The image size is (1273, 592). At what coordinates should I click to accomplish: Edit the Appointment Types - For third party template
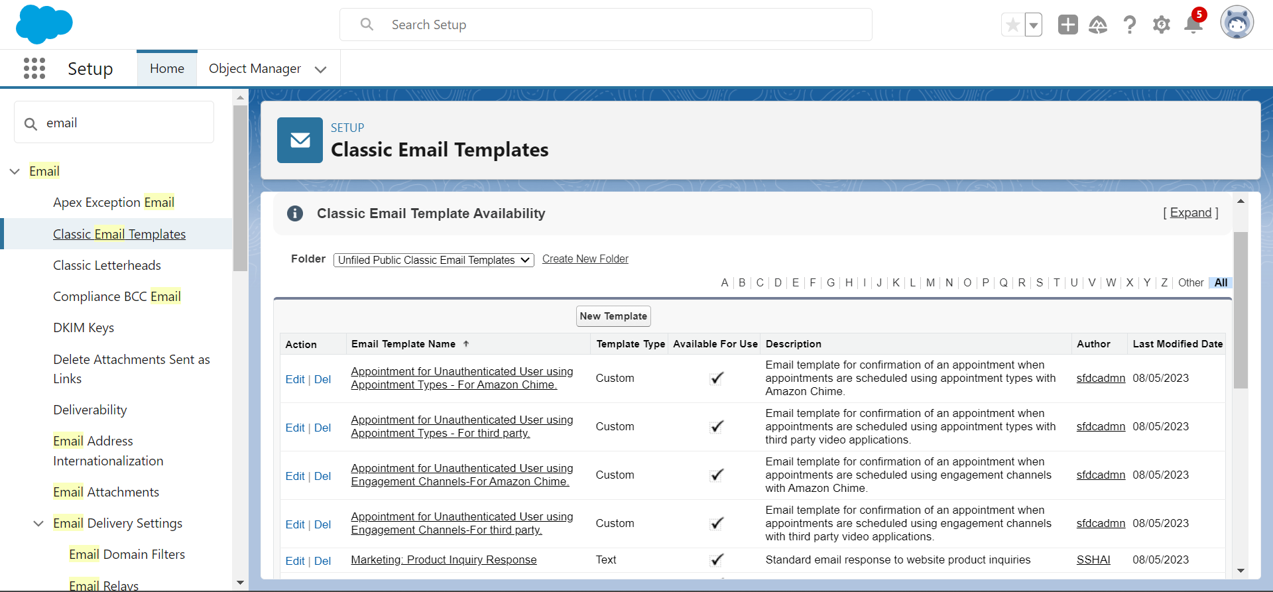tap(295, 428)
